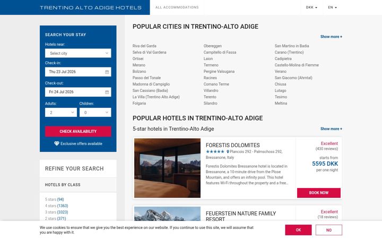This screenshot has height=239, width=382.
Task: Click the Check Availability button
Action: point(78,132)
